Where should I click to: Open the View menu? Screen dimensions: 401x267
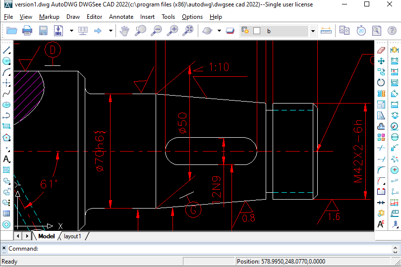[26, 17]
